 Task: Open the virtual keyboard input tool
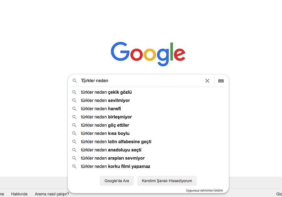221,81
